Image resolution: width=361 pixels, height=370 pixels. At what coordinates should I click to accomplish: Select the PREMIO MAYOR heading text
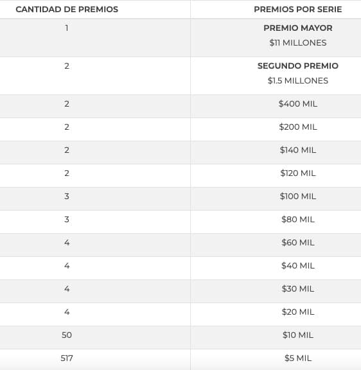298,28
